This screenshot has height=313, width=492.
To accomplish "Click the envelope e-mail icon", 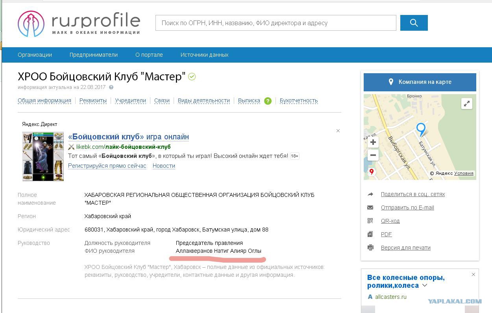I will pyautogui.click(x=370, y=207).
